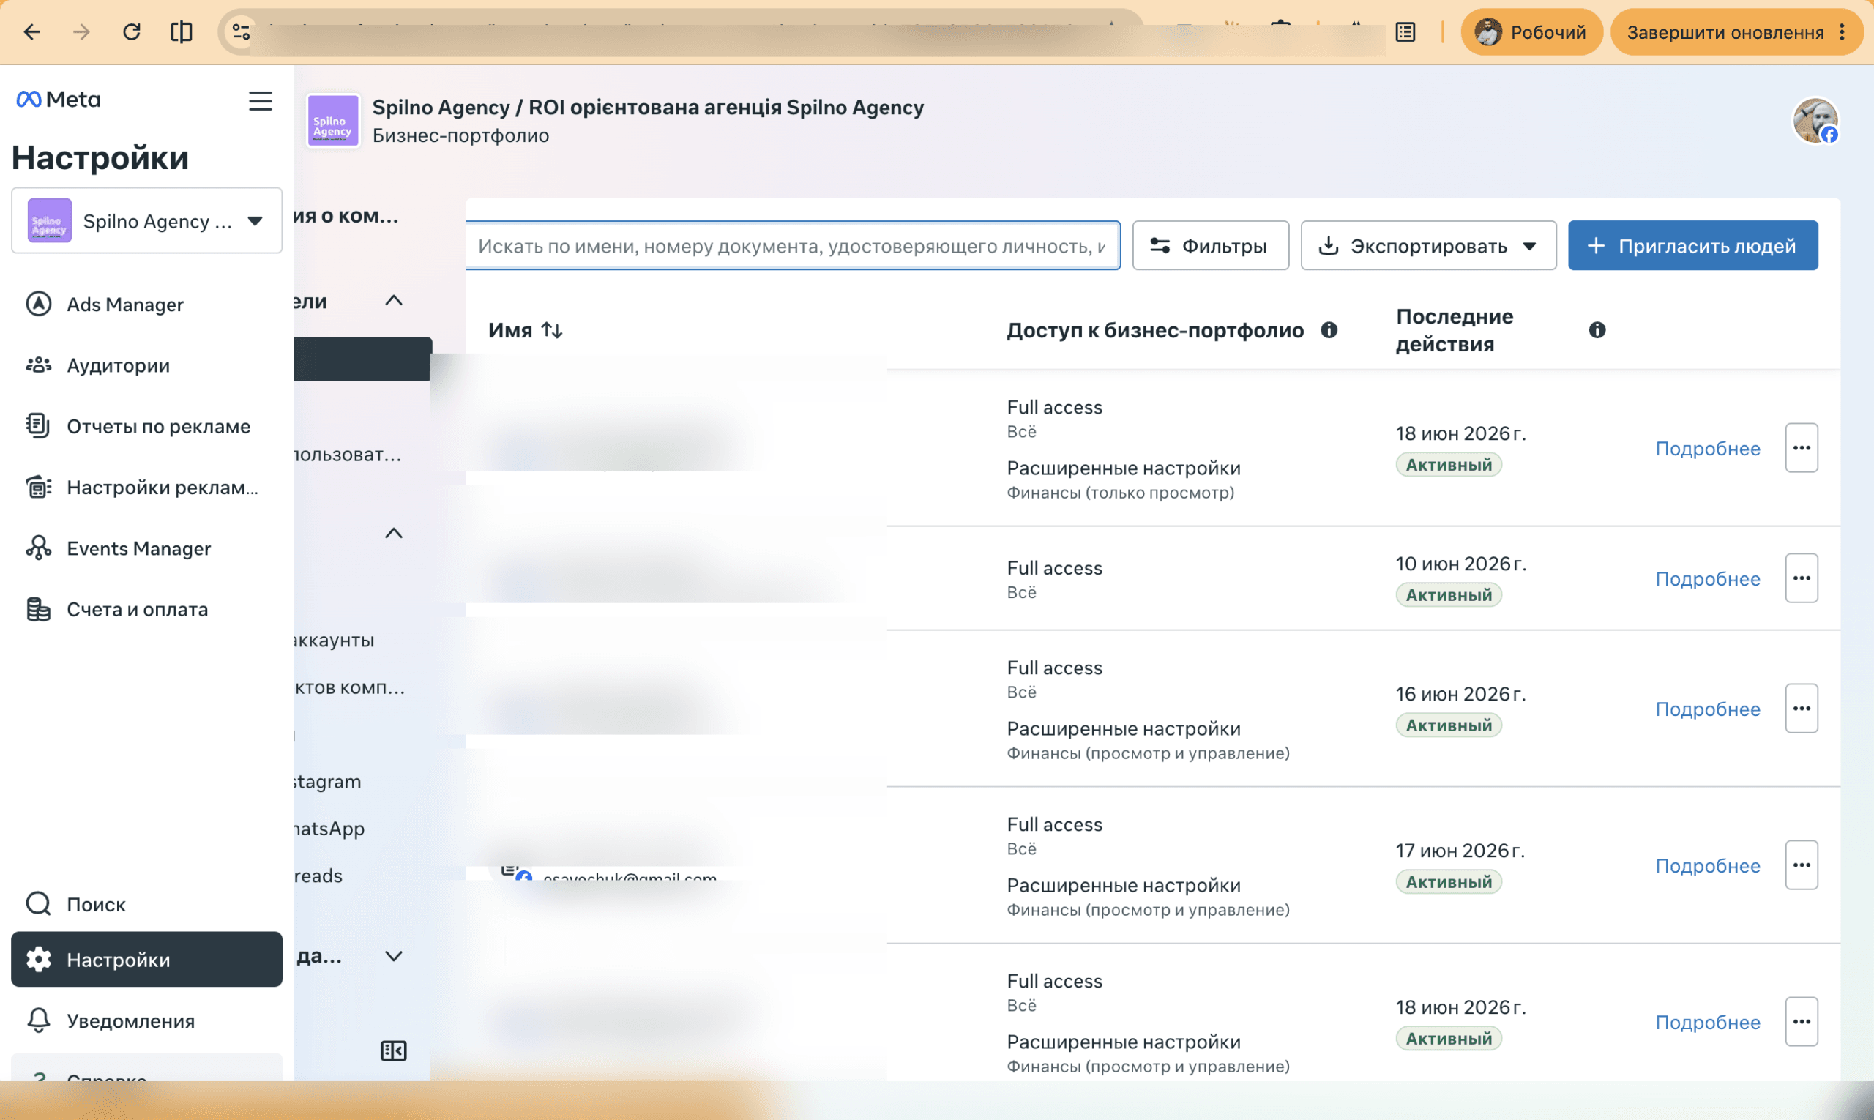Open more options for the 16 июн row
Screen dimensions: 1874x1120
click(1802, 709)
